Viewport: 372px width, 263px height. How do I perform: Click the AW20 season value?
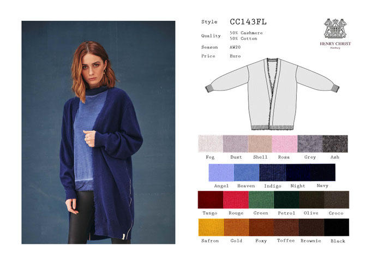click(235, 47)
